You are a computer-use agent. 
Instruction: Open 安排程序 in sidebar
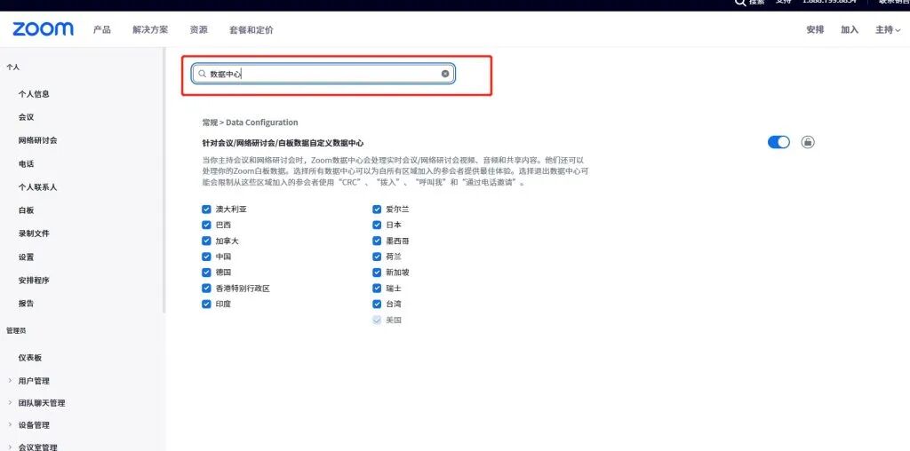point(34,280)
